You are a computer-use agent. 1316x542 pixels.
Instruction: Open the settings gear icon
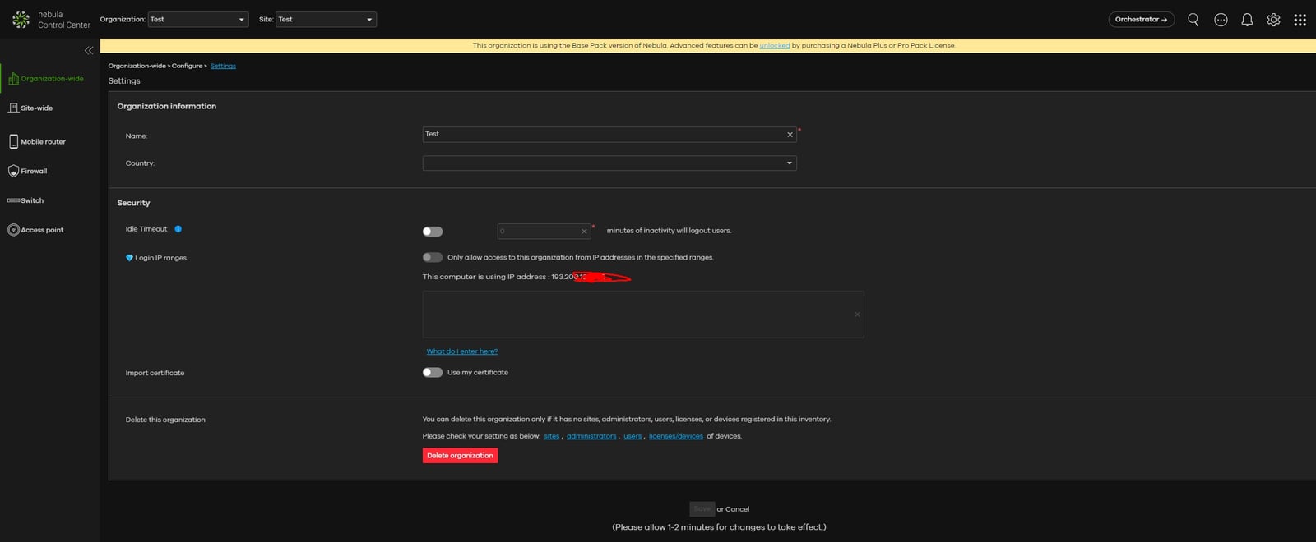coord(1273,20)
